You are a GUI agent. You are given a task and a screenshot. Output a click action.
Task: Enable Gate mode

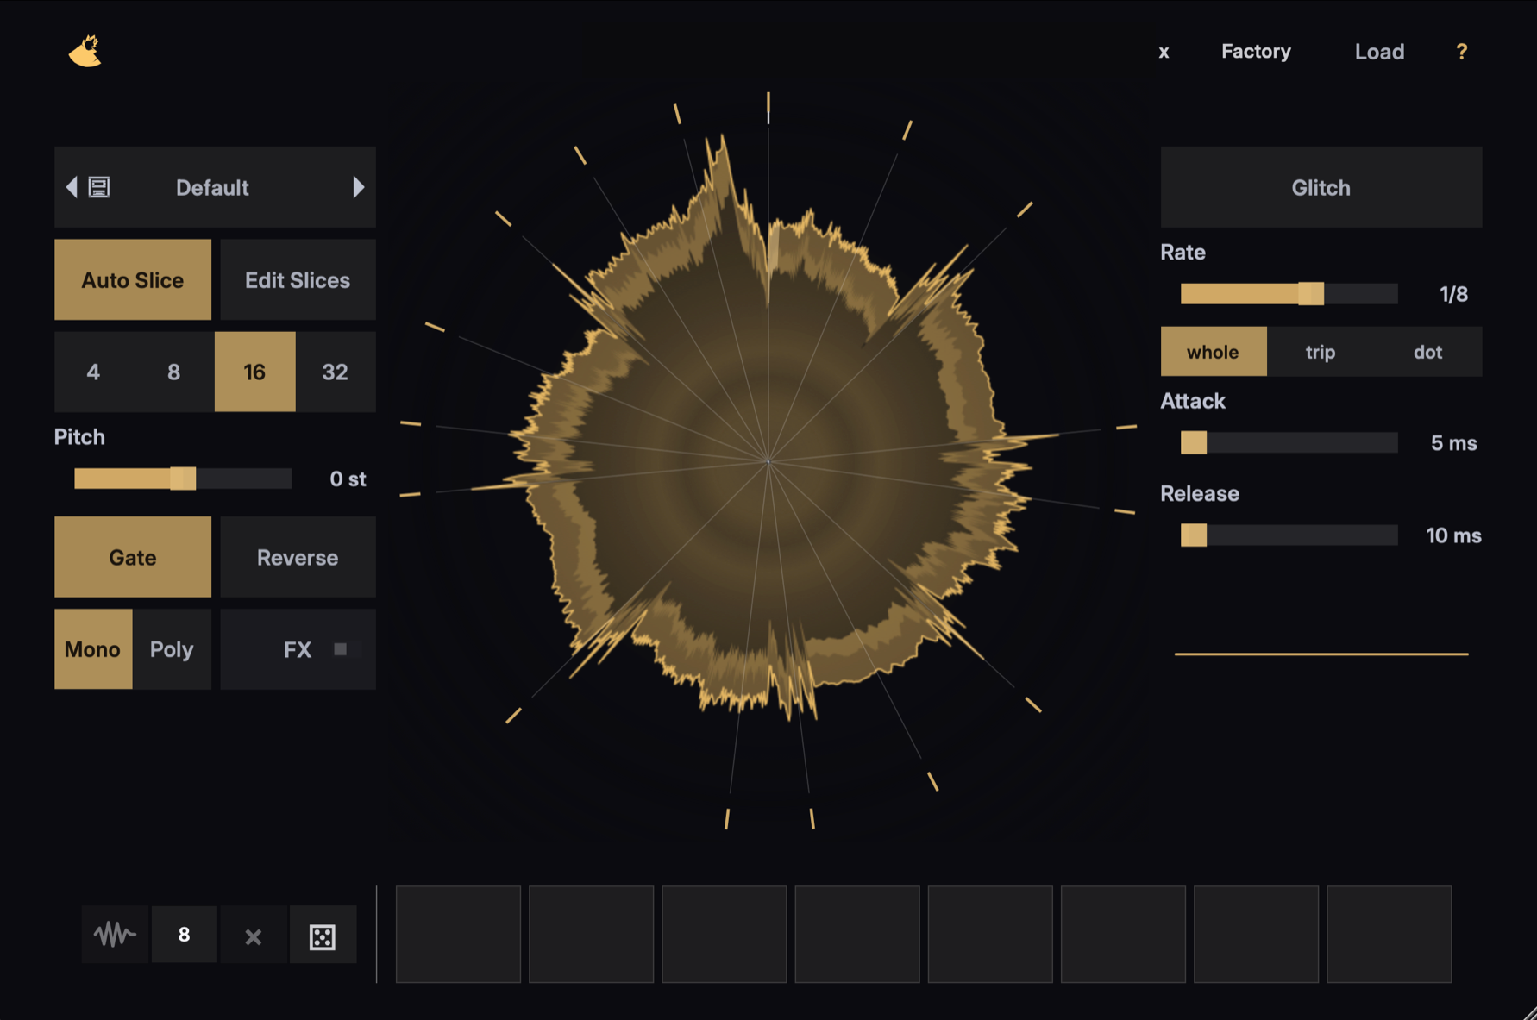pos(133,557)
